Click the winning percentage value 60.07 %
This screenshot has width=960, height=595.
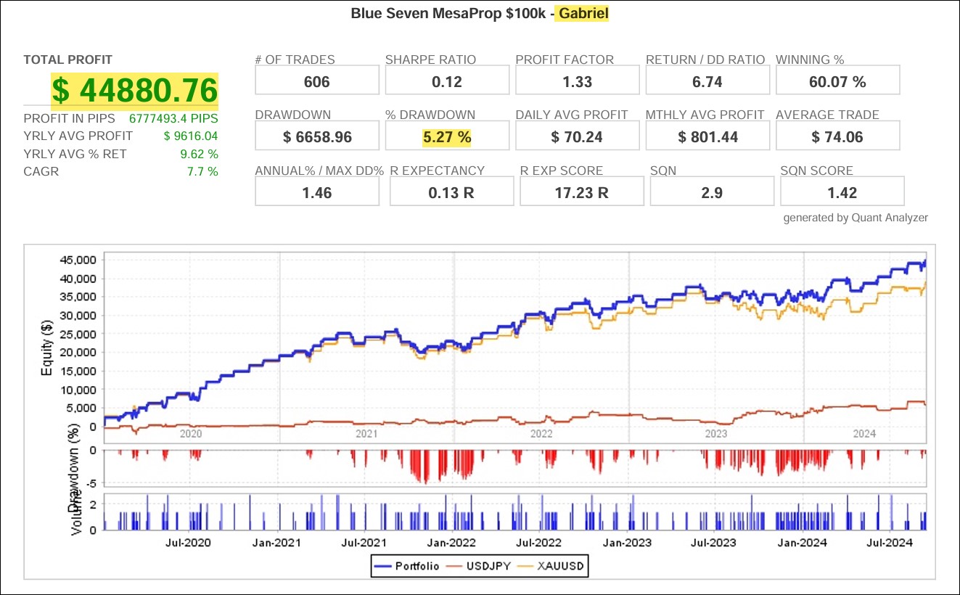837,81
